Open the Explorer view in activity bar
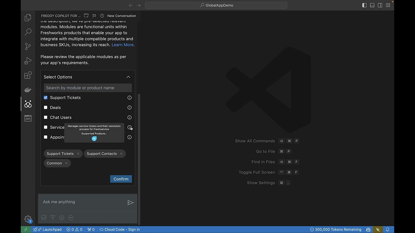This screenshot has height=233, width=415. tap(28, 17)
